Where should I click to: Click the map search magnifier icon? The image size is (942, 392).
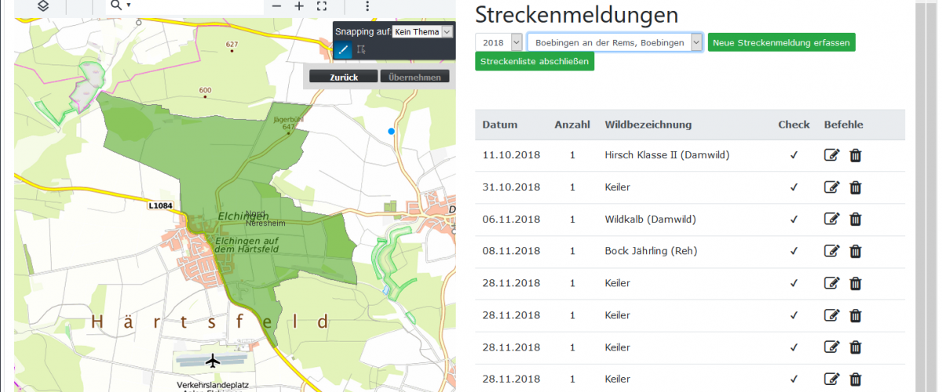[116, 5]
